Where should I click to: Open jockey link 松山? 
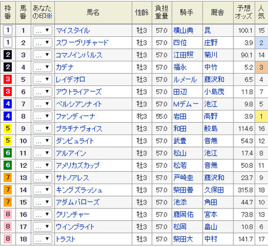(x=180, y=153)
